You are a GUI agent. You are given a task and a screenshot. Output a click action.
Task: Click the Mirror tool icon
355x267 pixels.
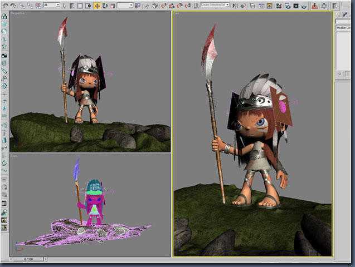click(235, 6)
